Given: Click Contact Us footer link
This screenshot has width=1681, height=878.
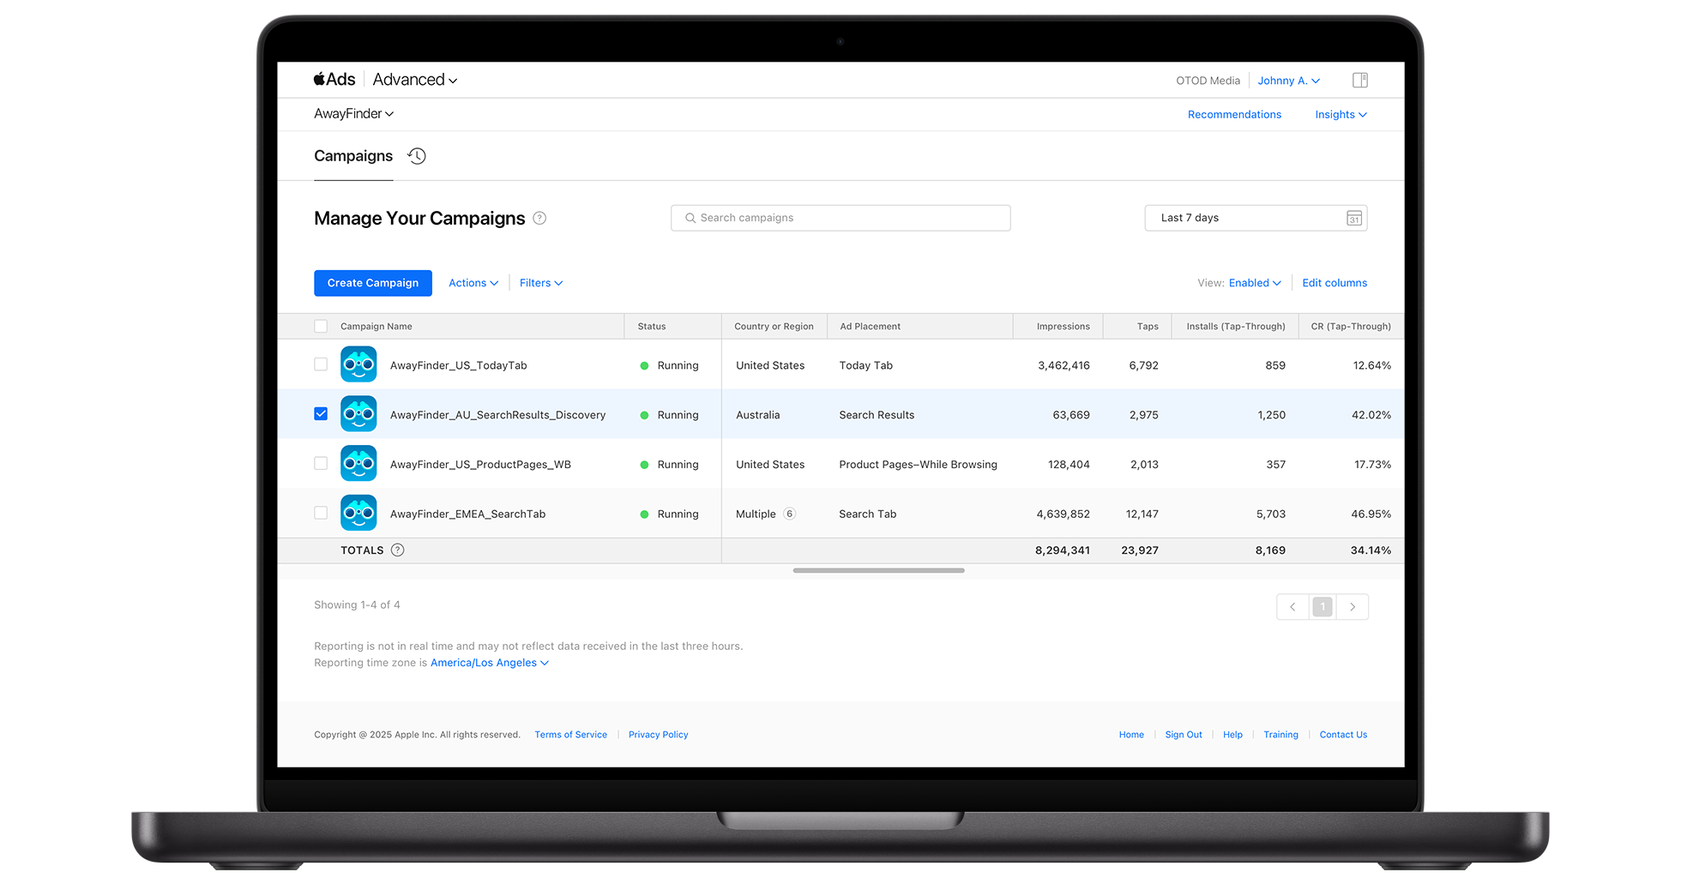Looking at the screenshot, I should pos(1343,735).
